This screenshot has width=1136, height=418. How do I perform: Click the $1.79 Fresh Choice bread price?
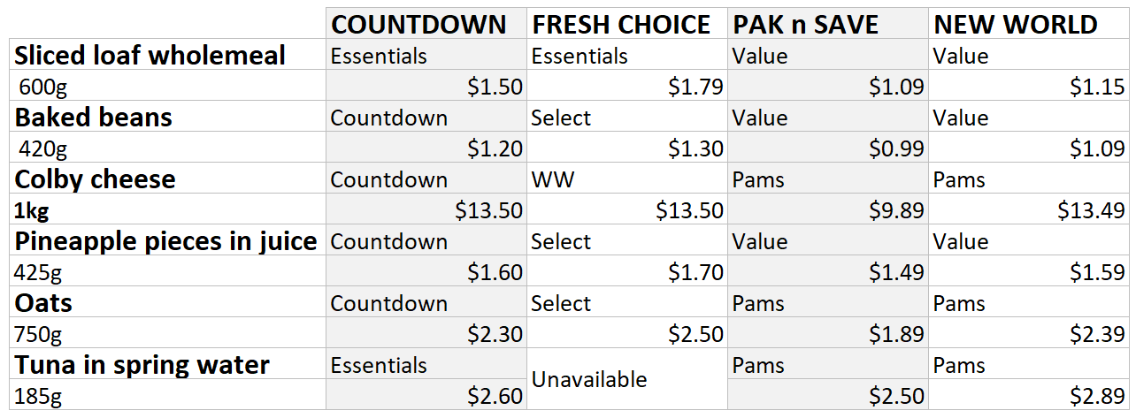pyautogui.click(x=627, y=86)
